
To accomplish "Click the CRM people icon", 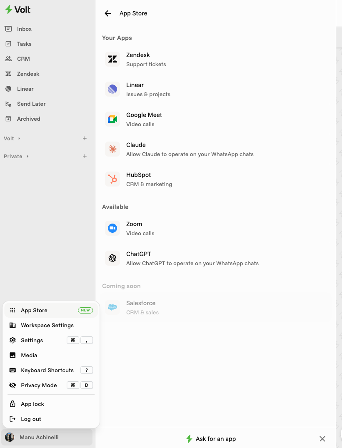I will (8, 59).
